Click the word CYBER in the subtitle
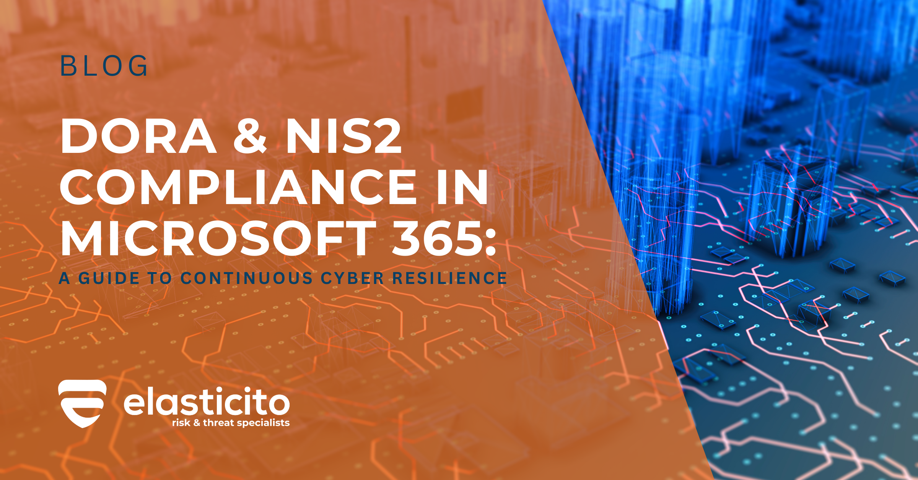This screenshot has height=480, width=918. coord(352,278)
